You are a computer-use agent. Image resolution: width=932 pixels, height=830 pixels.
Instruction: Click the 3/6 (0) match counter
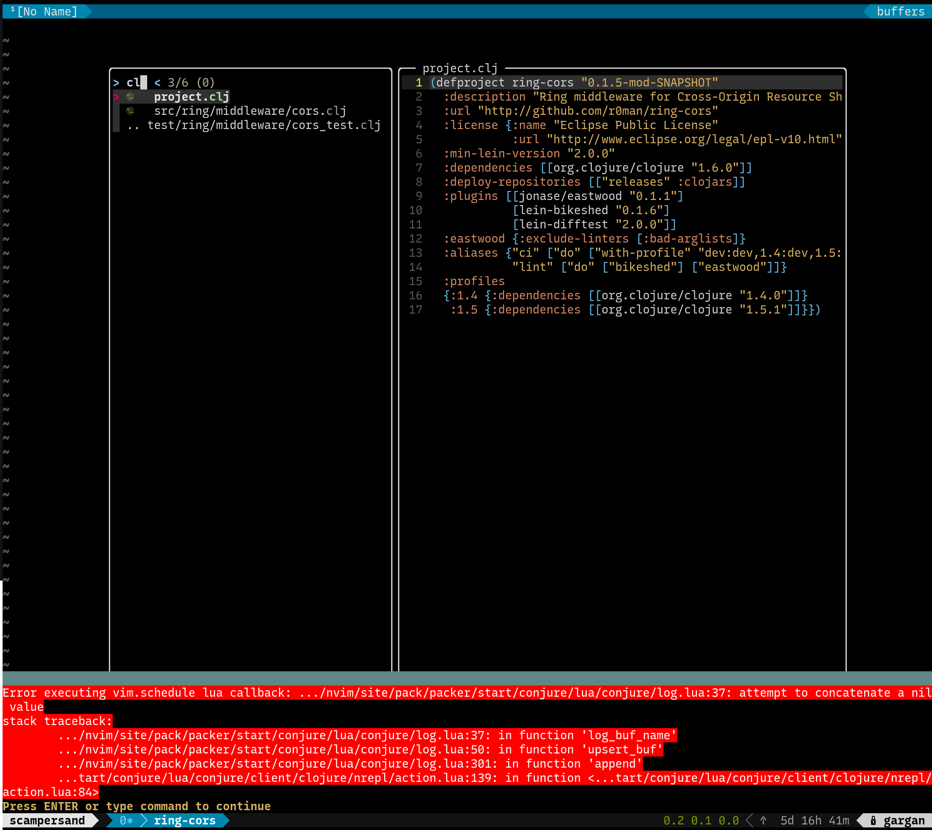[x=191, y=83]
